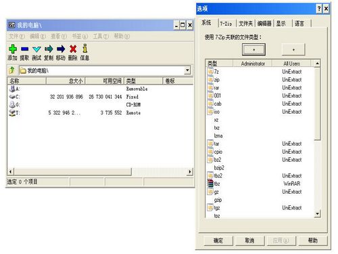Viewport: 338px width, 254px height.
Task: Sort by the 名称 column header
Action: point(26,81)
